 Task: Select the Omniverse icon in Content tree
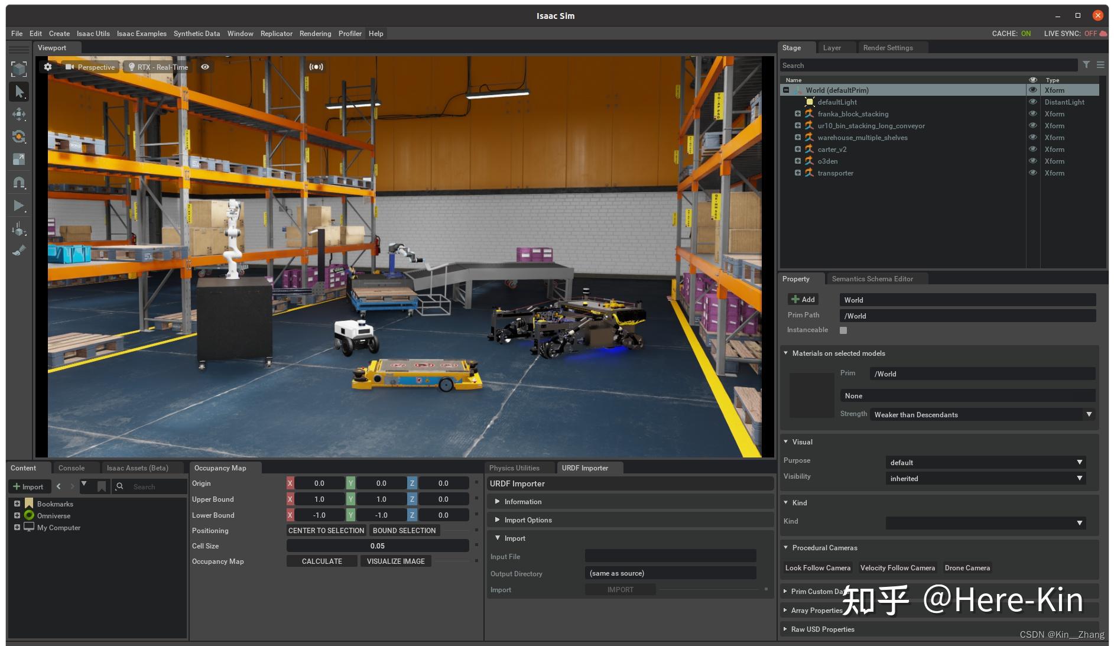point(29,515)
